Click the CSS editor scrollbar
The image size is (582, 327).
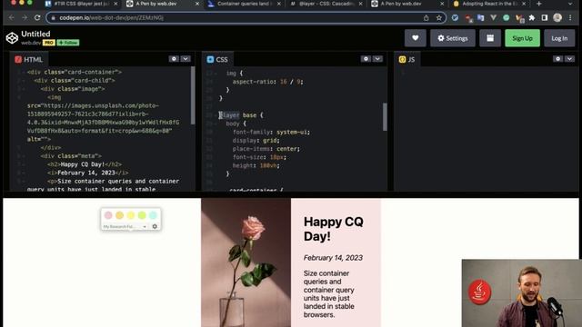click(385, 117)
